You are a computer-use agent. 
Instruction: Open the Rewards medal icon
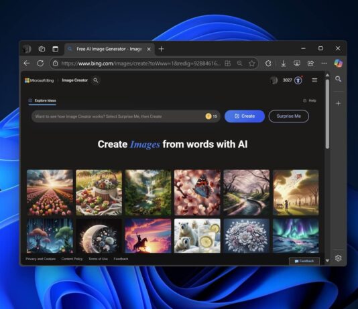[298, 80]
